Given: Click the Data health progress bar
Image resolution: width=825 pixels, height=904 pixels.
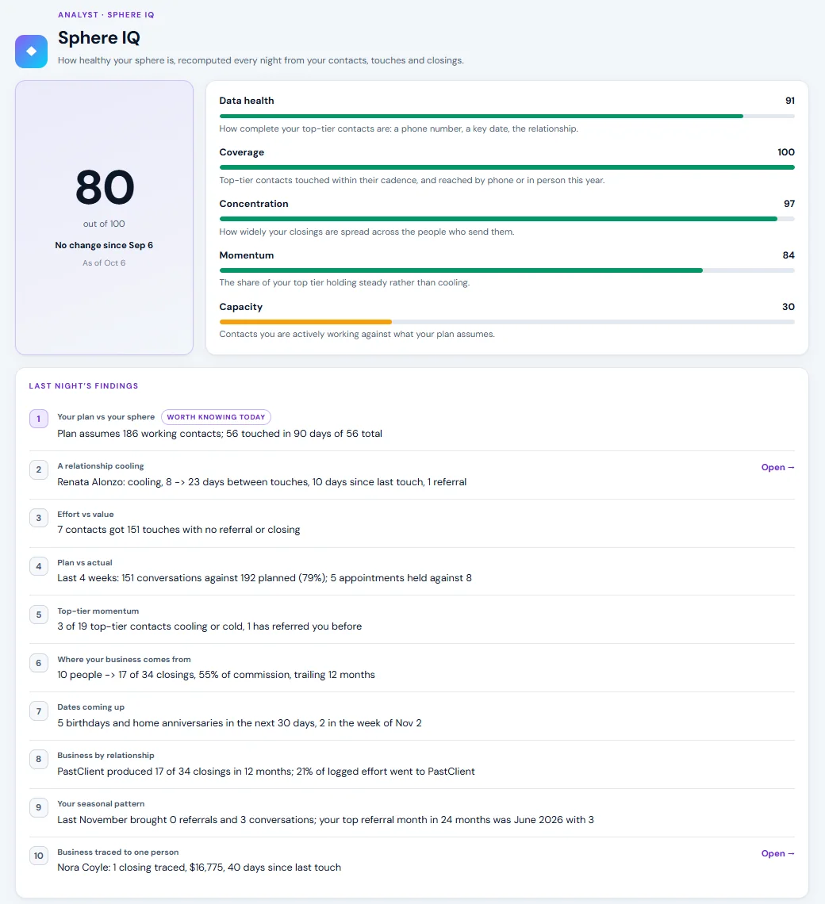Looking at the screenshot, I should pyautogui.click(x=507, y=117).
